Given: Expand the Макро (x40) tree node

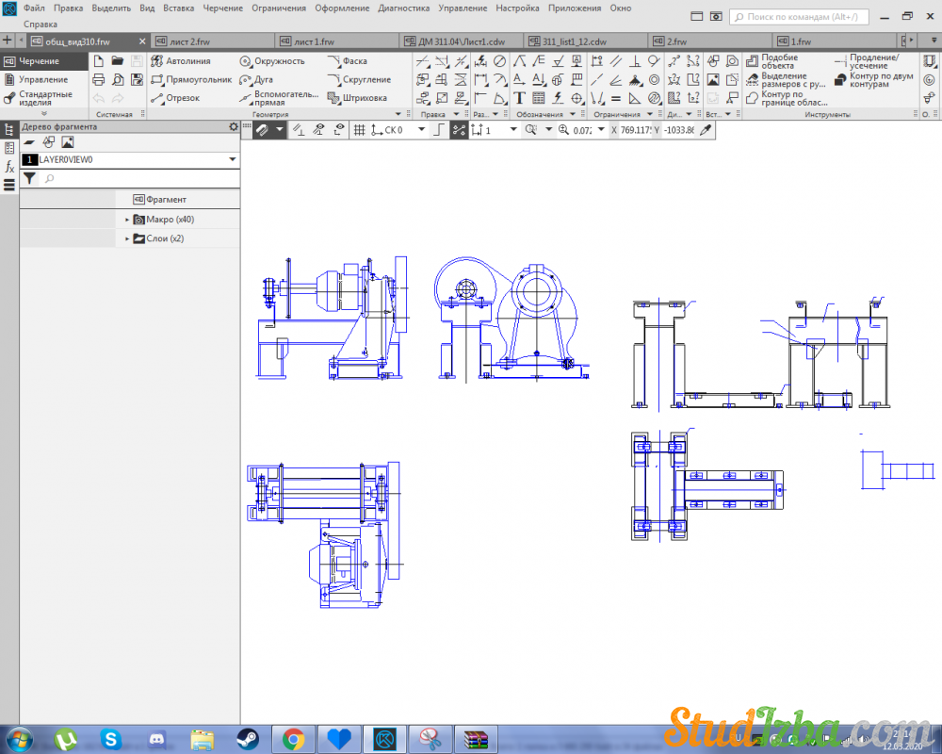Looking at the screenshot, I should pyautogui.click(x=127, y=220).
